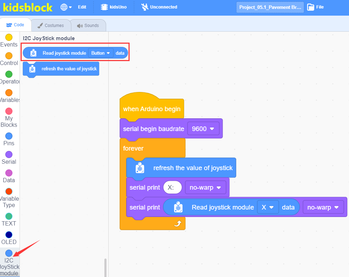Open the globe language selector
Screen dimensions: 349x277
point(66,7)
